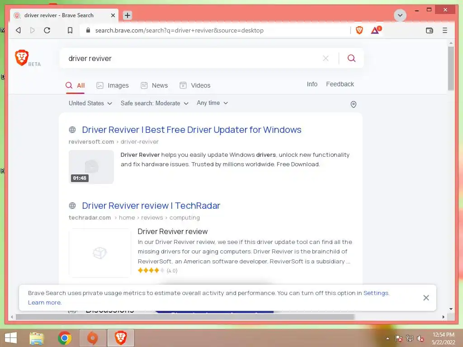Switch to the Images tab
Screen dimensions: 463x347
coord(113,85)
